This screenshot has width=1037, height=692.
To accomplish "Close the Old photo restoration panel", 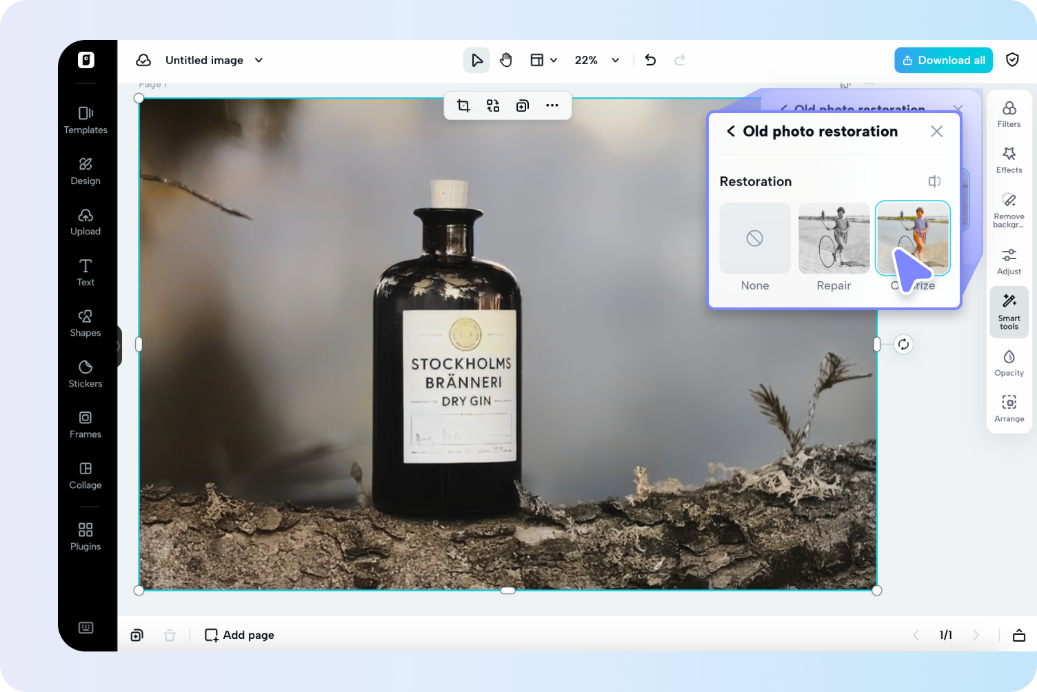I will click(936, 131).
